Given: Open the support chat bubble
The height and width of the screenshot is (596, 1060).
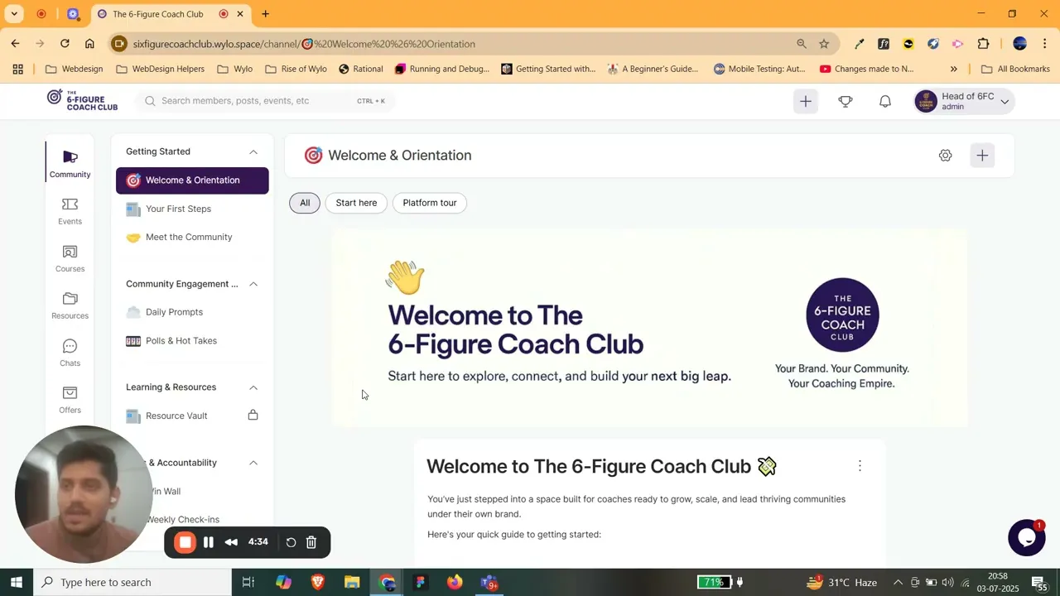Looking at the screenshot, I should 1026,537.
